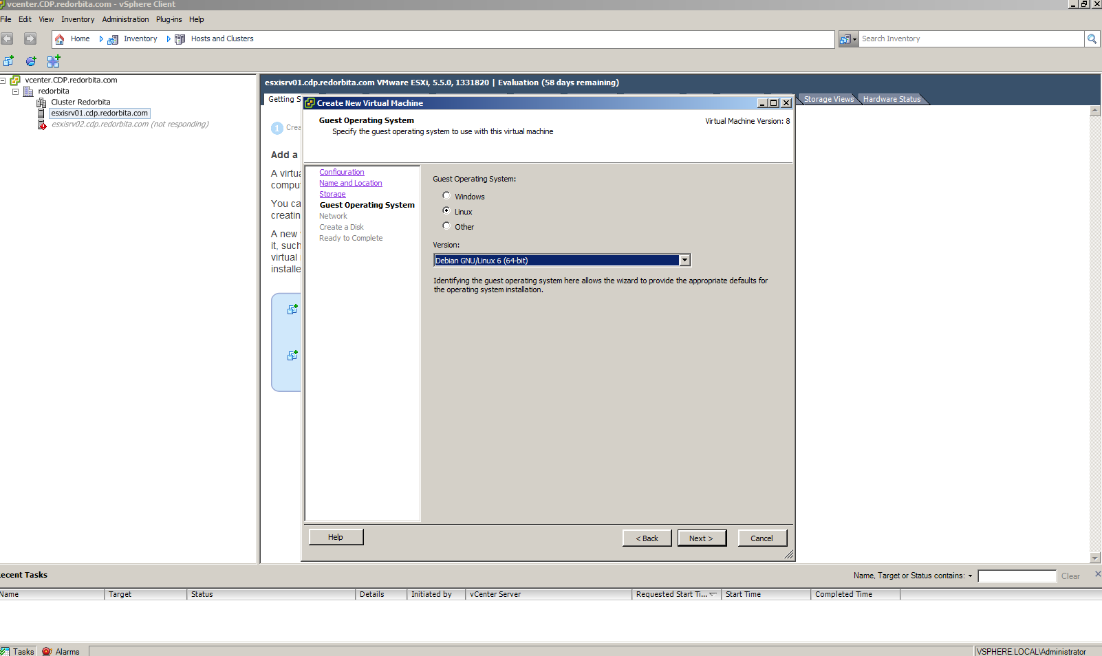Click the Next button in the wizard
Image resolution: width=1102 pixels, height=656 pixels.
tap(702, 538)
